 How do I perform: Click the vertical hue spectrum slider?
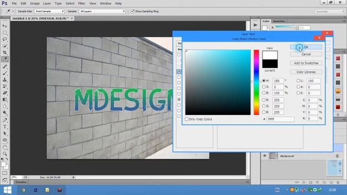tap(256, 82)
